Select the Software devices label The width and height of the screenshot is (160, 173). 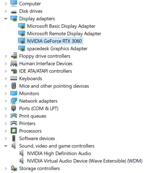pyautogui.click(x=37, y=138)
